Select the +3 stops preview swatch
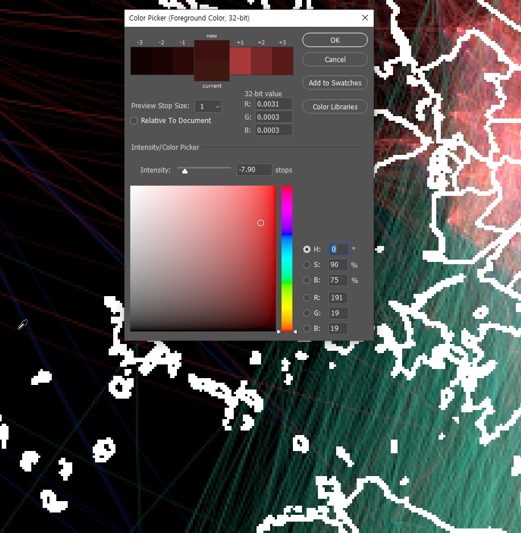 tap(283, 61)
